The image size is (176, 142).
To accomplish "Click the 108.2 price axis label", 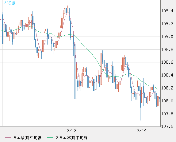I will (167, 88).
